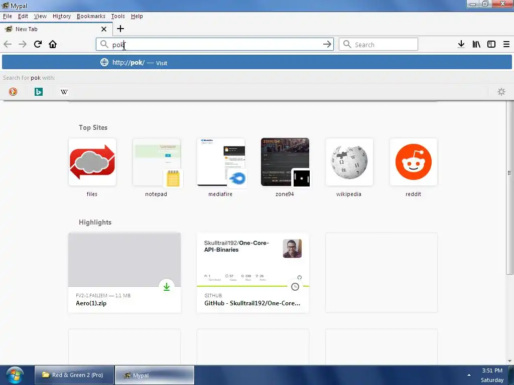This screenshot has height=385, width=514.
Task: Open the Edit menu
Action: [23, 16]
